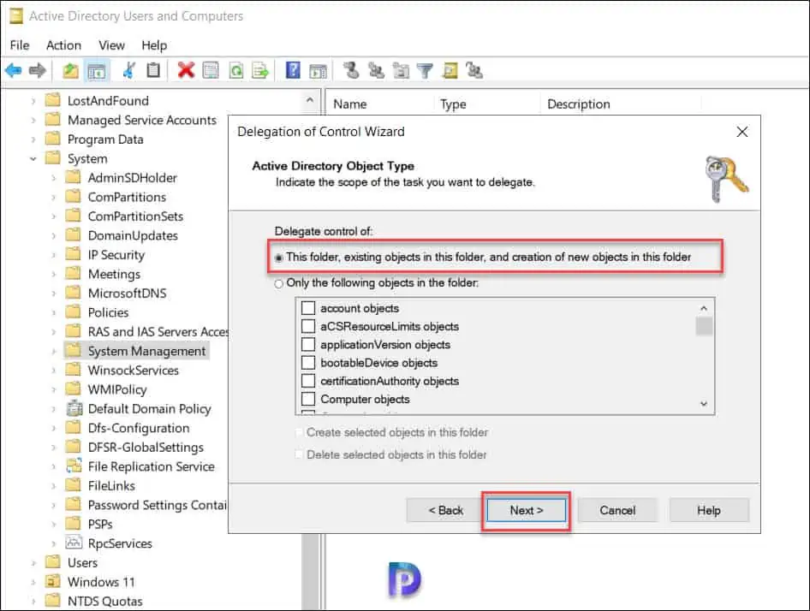
Task: Check the aCSResourceLimits objects checkbox
Action: [x=308, y=326]
